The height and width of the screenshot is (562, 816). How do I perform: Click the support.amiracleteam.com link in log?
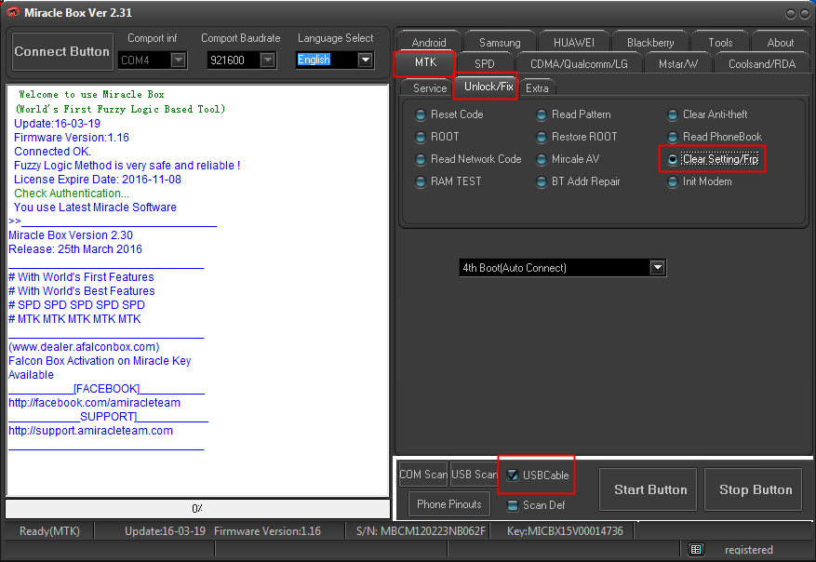(90, 431)
